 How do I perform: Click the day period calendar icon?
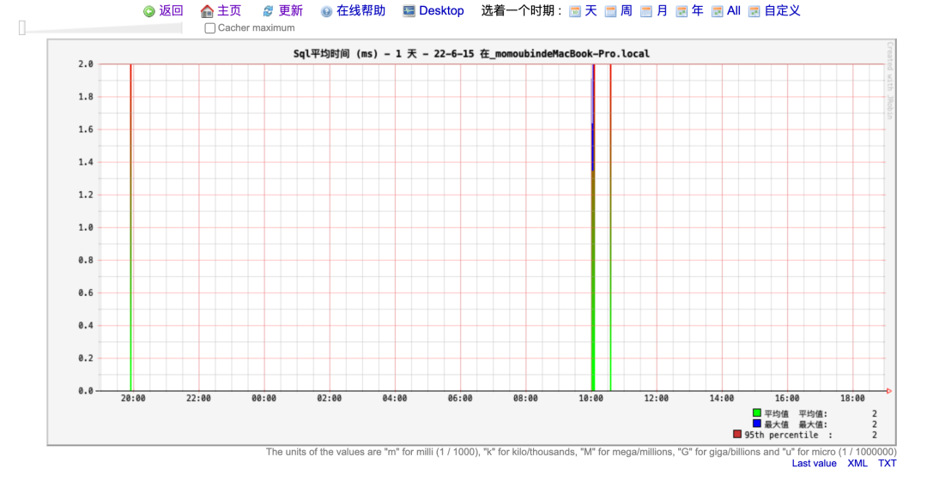[x=574, y=11]
